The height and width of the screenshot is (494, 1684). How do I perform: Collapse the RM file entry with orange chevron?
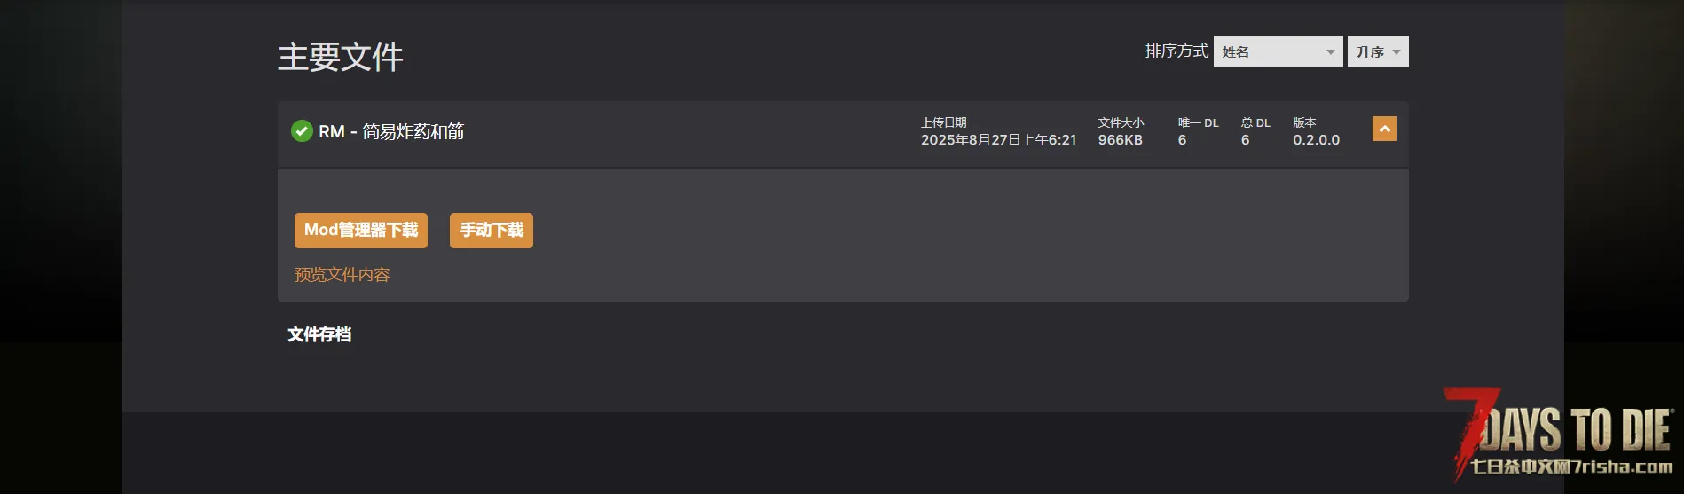[1384, 129]
